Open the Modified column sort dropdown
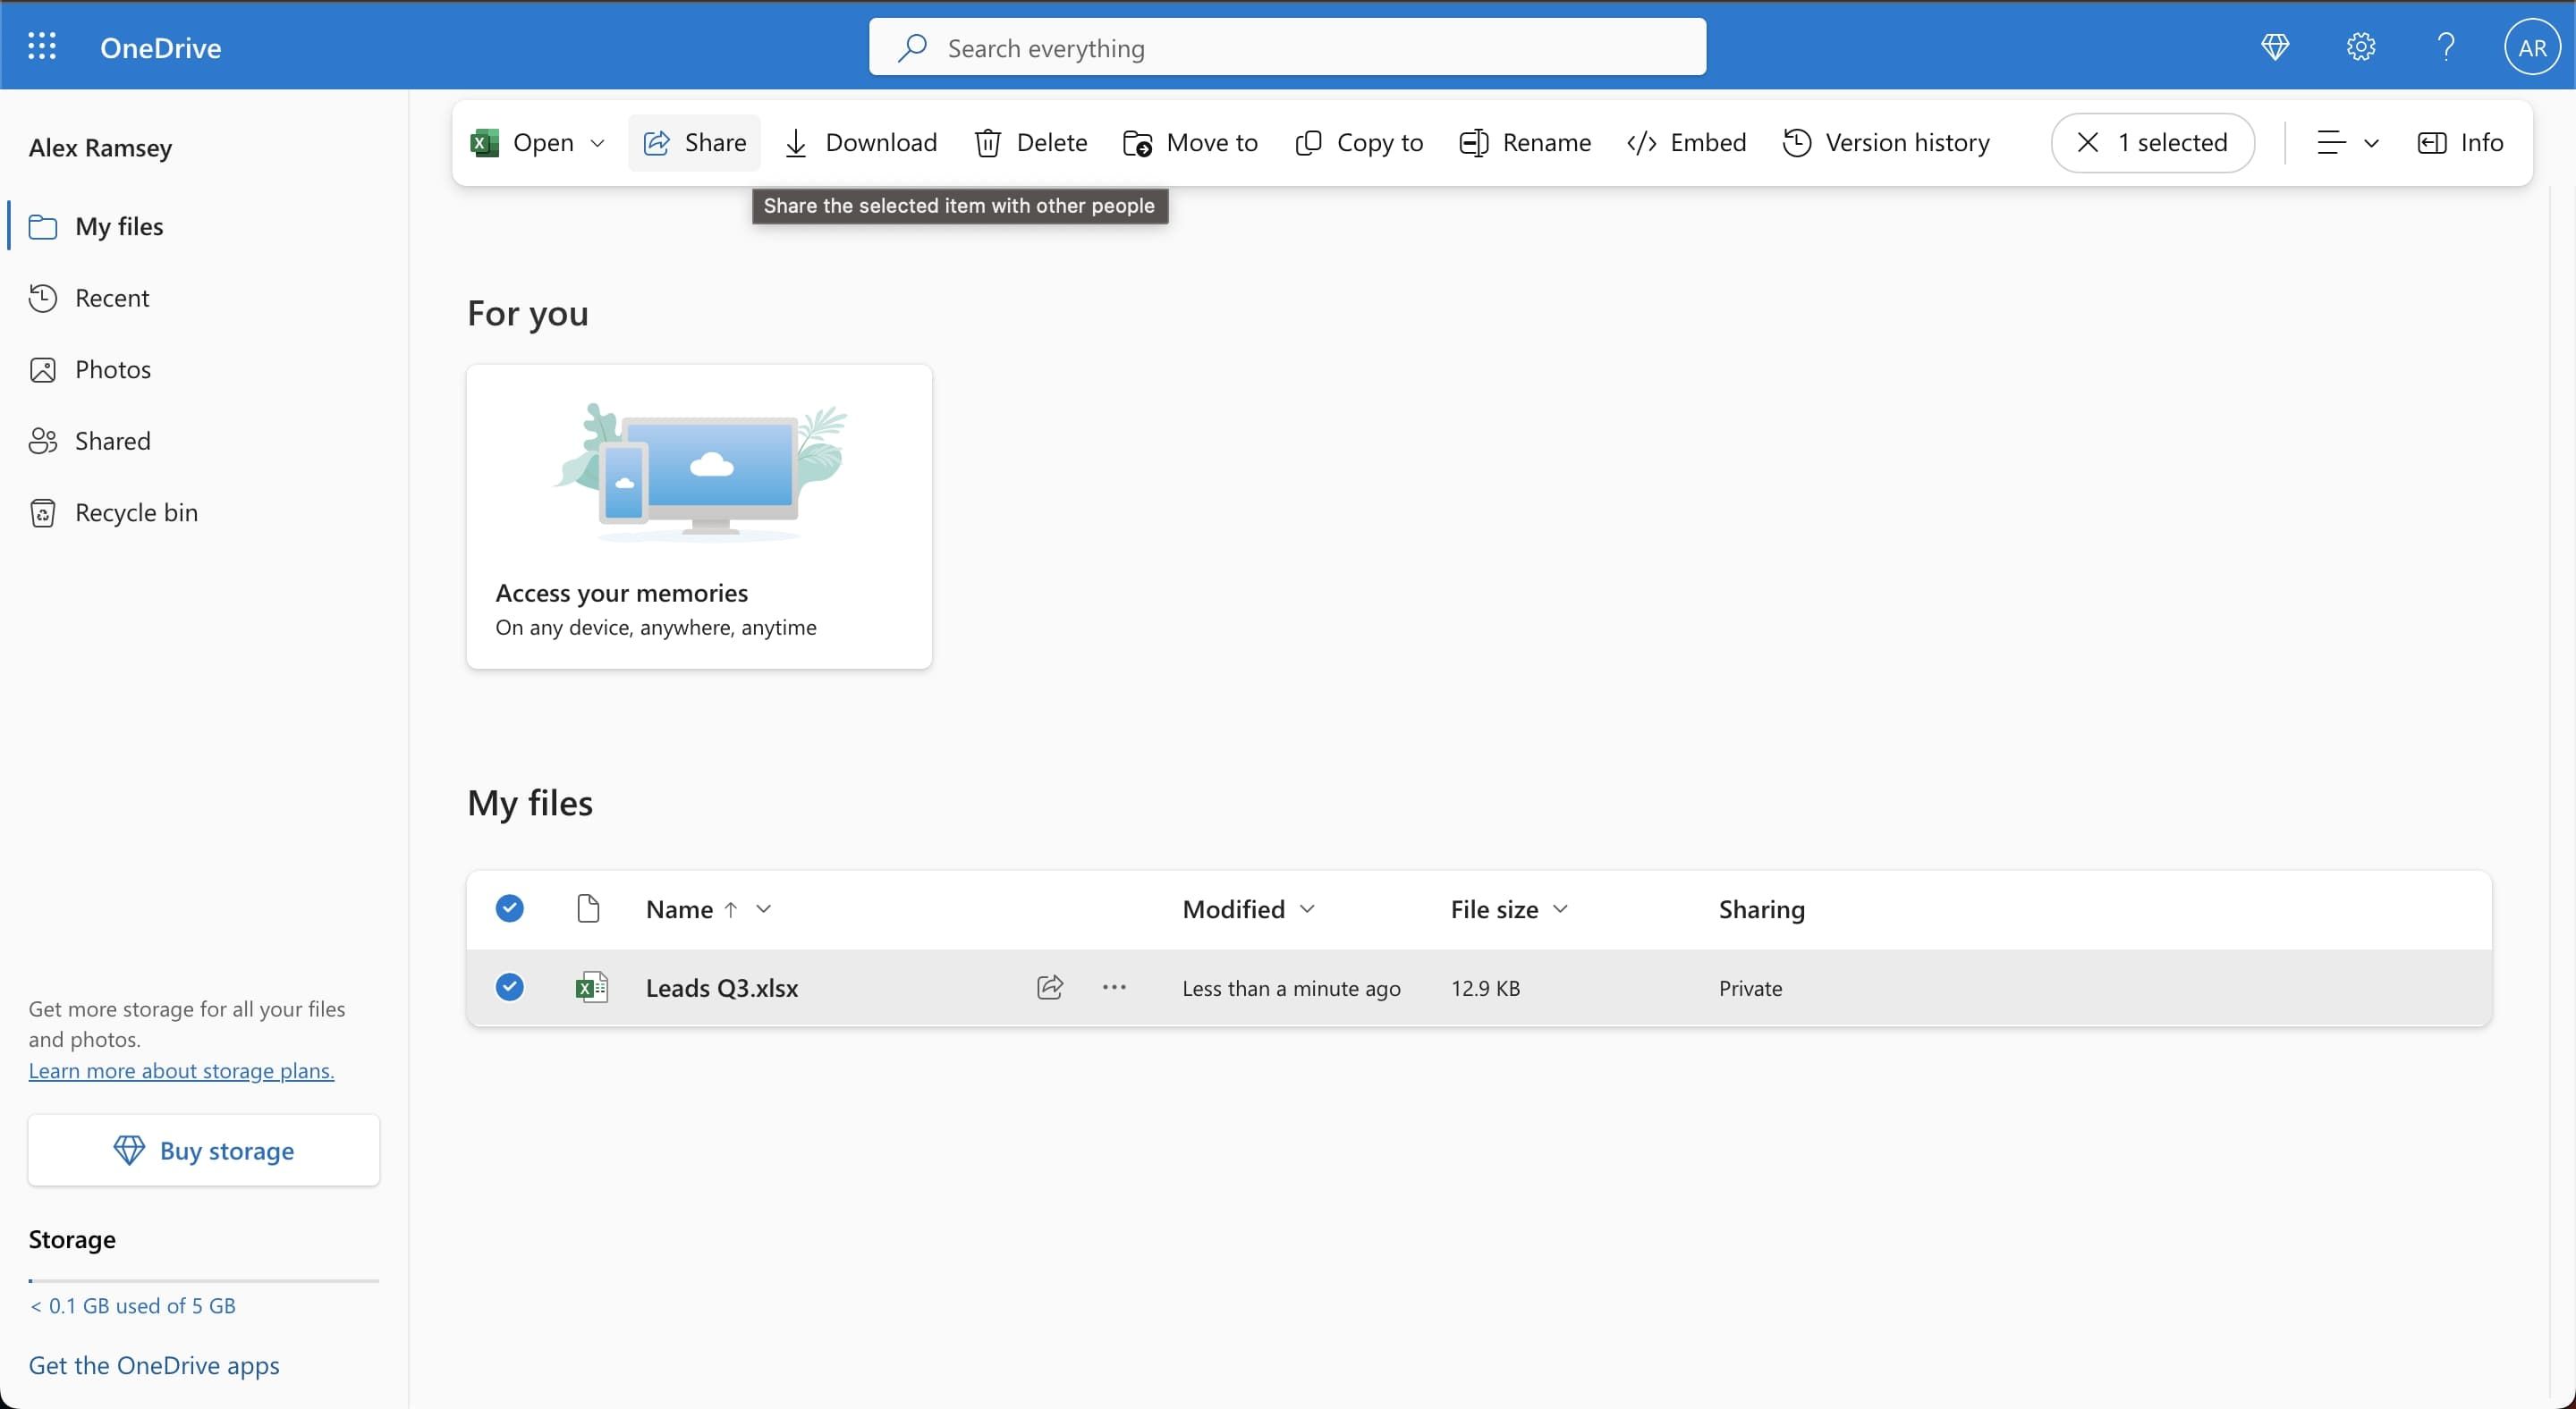The width and height of the screenshot is (2576, 1409). [x=1307, y=909]
